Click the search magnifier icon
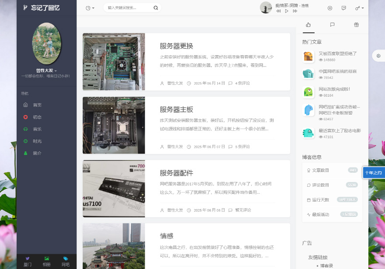 [x=156, y=8]
